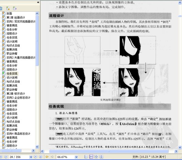Open the zoom level dropdown arrow

76,157
